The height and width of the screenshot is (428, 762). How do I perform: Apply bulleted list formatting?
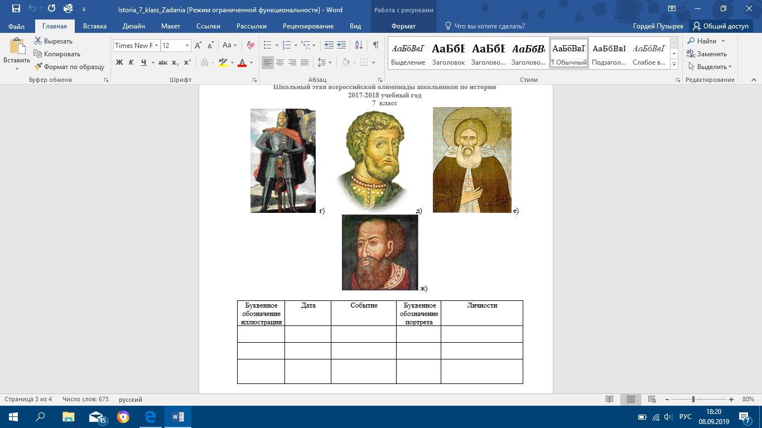point(267,46)
